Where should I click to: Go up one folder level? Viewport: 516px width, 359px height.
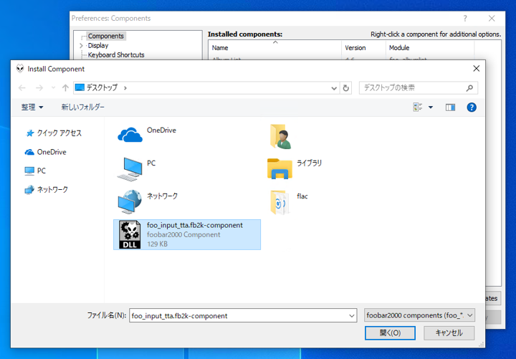click(x=65, y=88)
